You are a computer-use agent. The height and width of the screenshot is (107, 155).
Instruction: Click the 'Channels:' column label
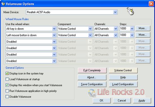point(100,24)
